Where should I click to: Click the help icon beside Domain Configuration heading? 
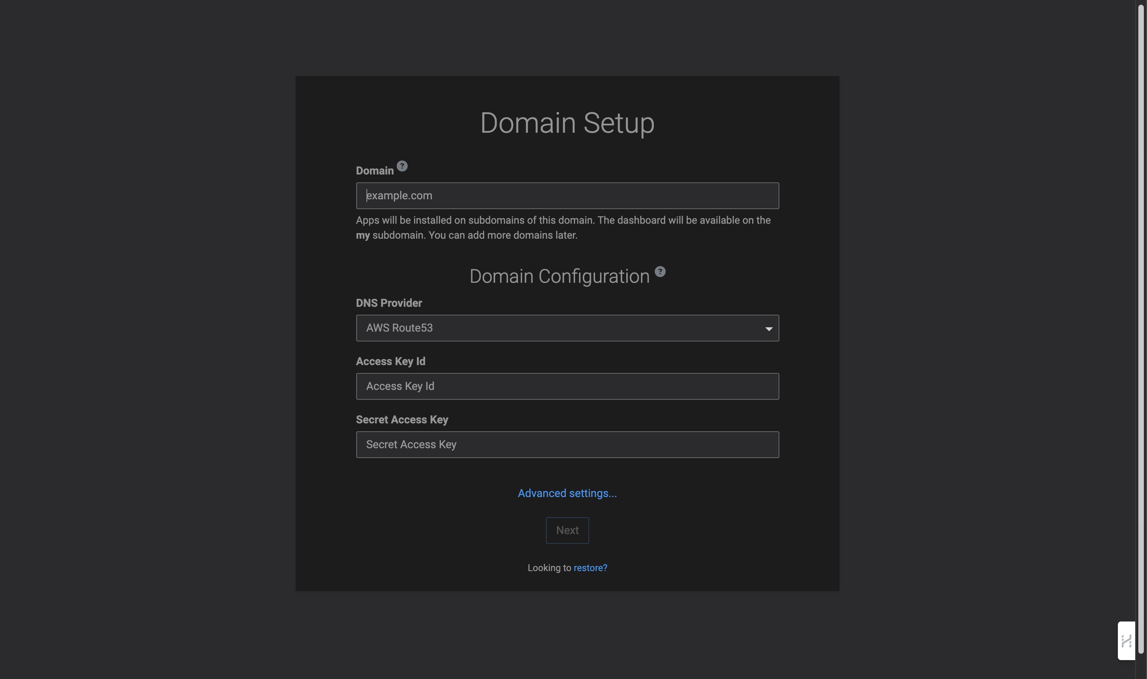point(660,272)
